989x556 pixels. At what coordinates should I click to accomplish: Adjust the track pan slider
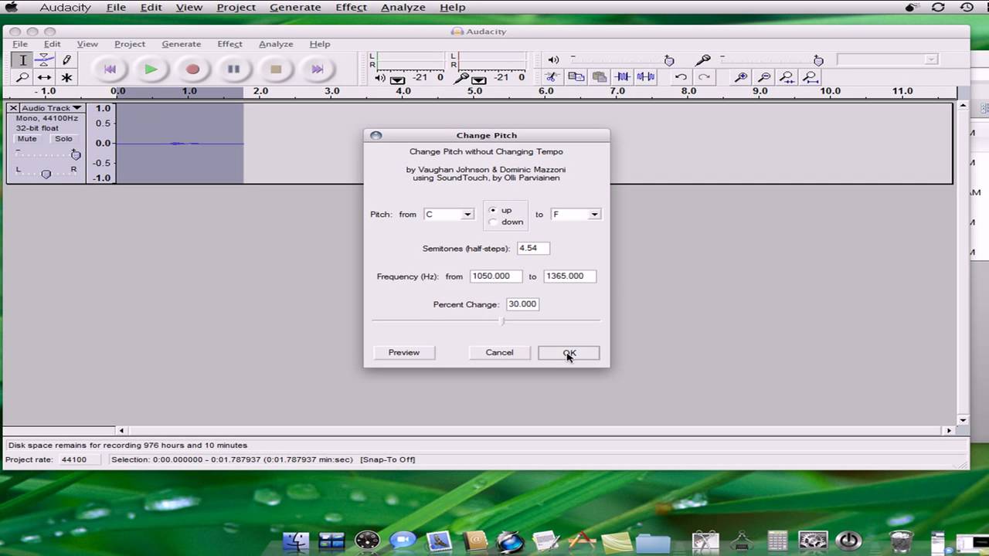pos(46,175)
